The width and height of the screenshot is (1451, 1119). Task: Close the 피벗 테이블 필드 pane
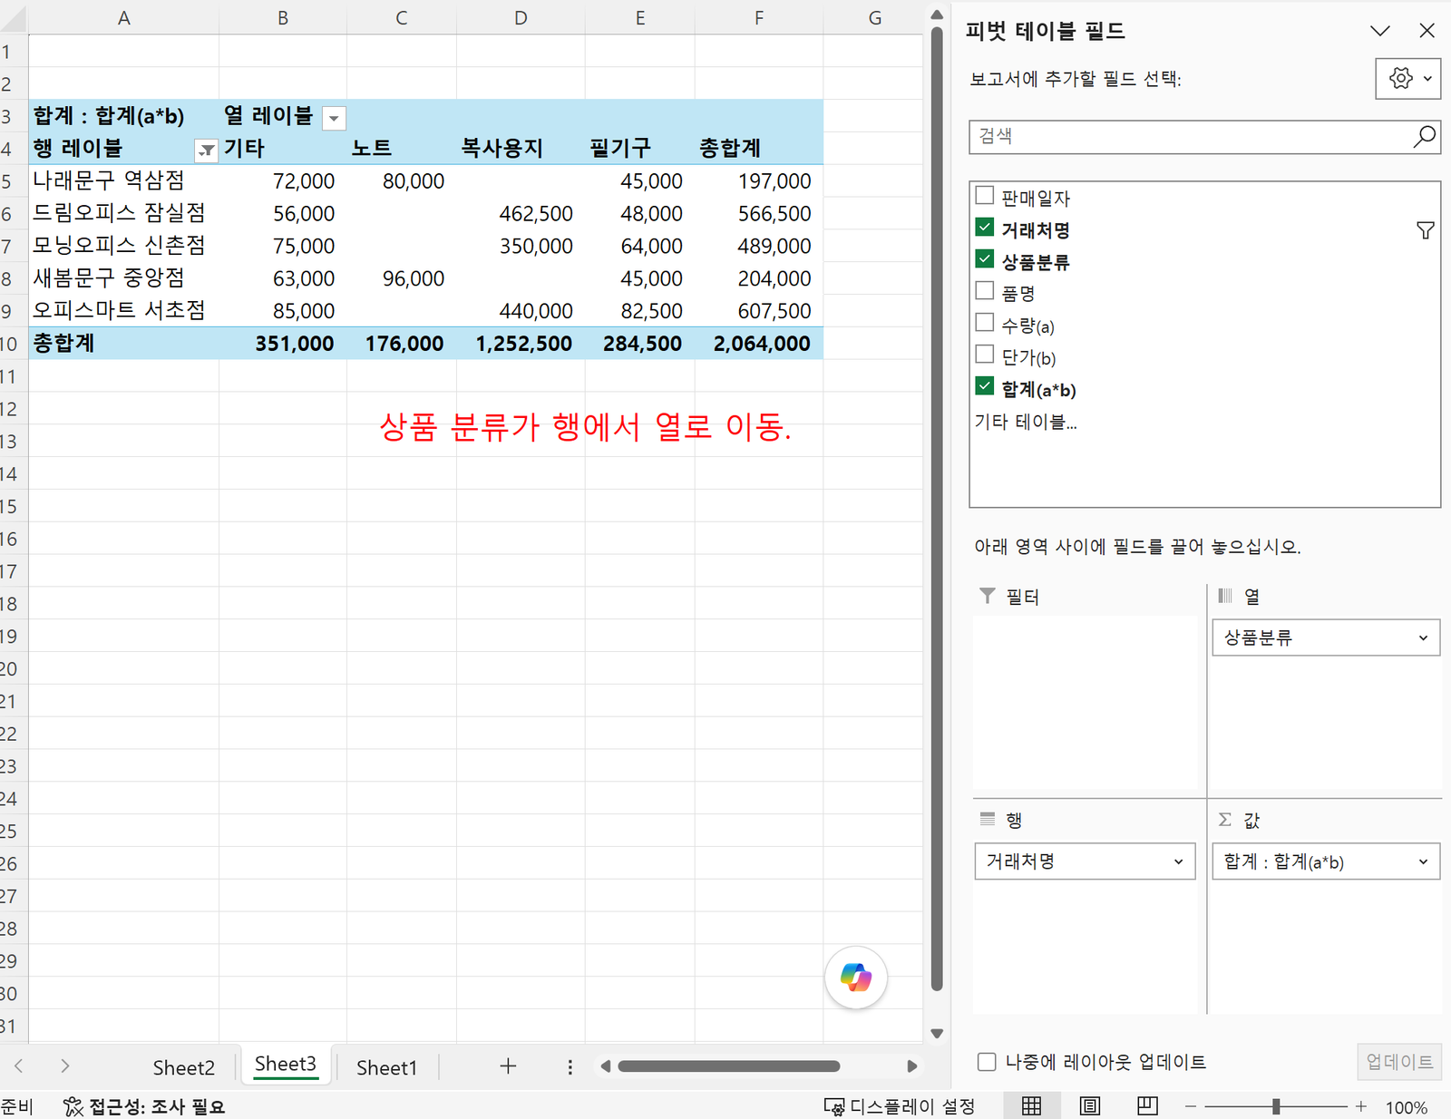pos(1427,31)
